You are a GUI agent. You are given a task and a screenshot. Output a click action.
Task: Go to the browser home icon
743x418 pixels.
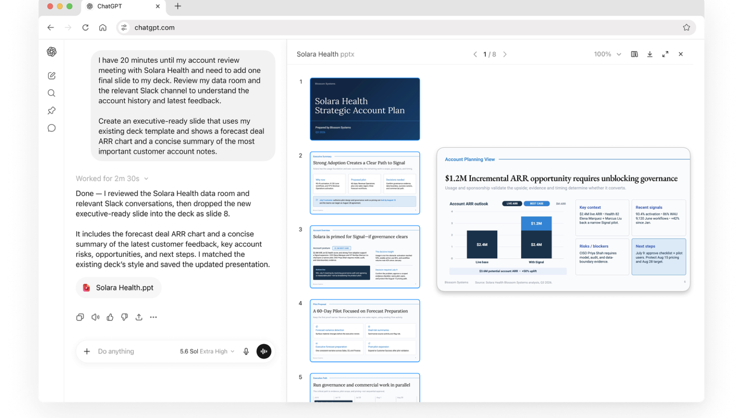pos(103,27)
